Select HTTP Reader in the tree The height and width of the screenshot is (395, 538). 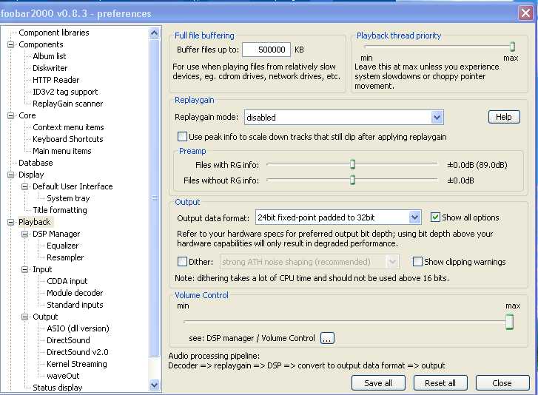56,80
